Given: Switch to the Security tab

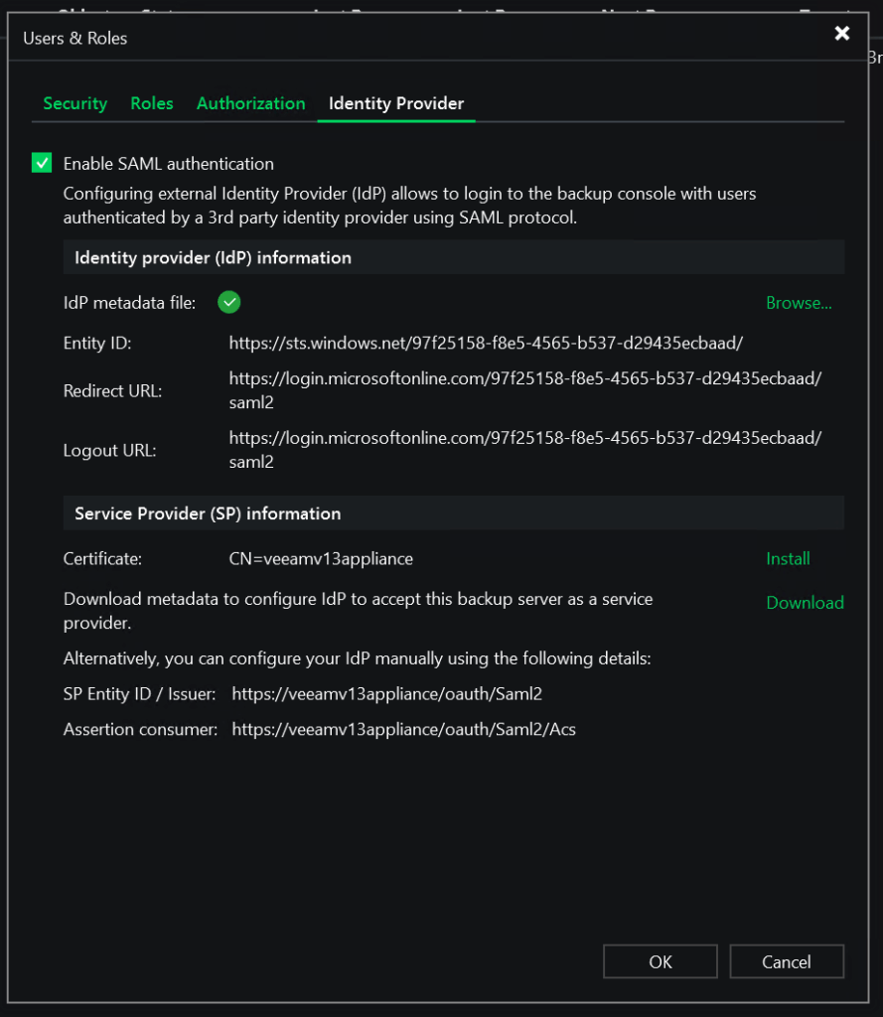Looking at the screenshot, I should point(75,103).
